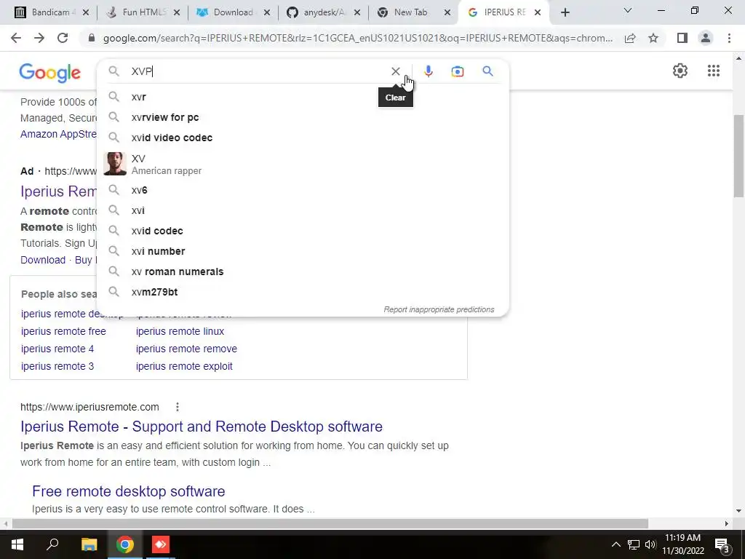The height and width of the screenshot is (559, 745).
Task: Open 'iperius remote remove' related search
Action: pyautogui.click(x=186, y=349)
